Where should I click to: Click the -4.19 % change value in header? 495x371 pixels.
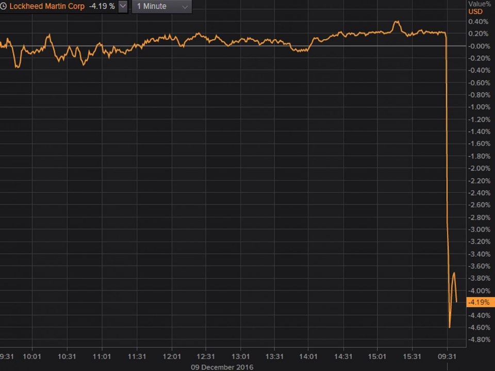[102, 7]
